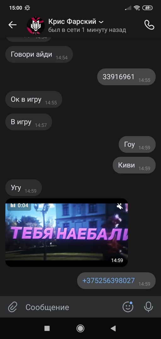161x339 pixels.
Task: Tap the Ок в игру message
Action: coord(34,99)
